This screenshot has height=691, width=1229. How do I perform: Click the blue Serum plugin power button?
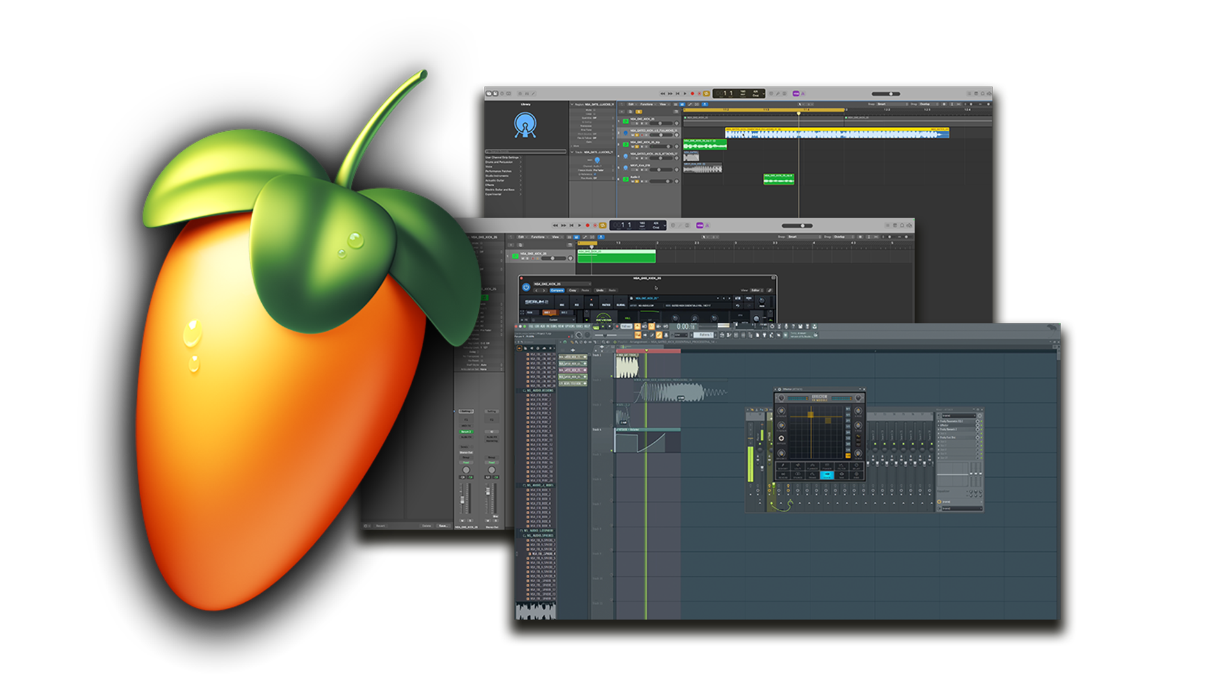(x=526, y=287)
